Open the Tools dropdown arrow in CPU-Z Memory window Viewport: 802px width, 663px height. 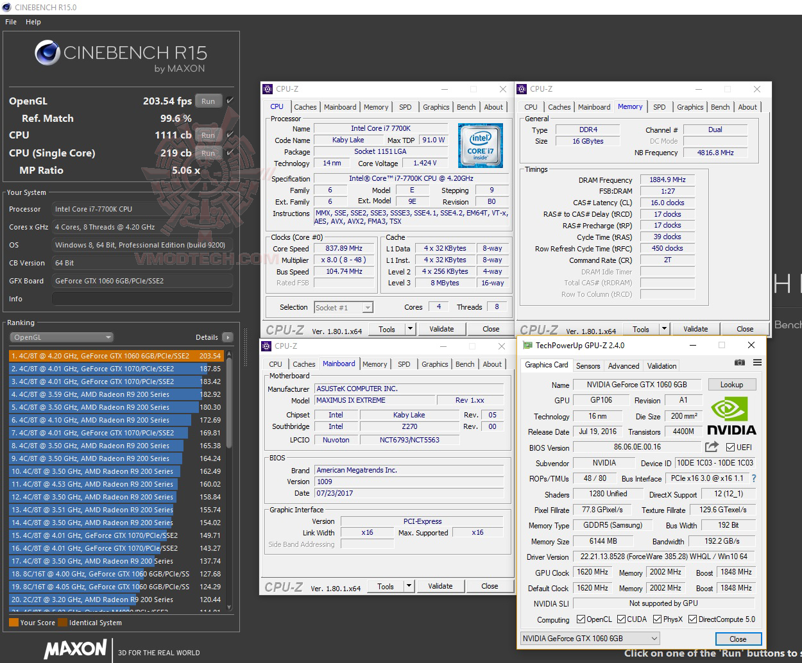point(664,329)
